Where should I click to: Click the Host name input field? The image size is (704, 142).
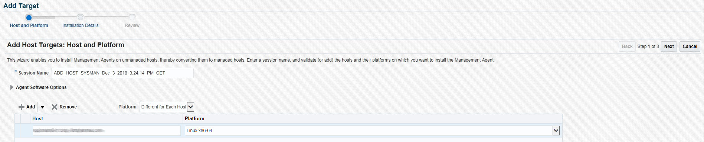click(106, 131)
